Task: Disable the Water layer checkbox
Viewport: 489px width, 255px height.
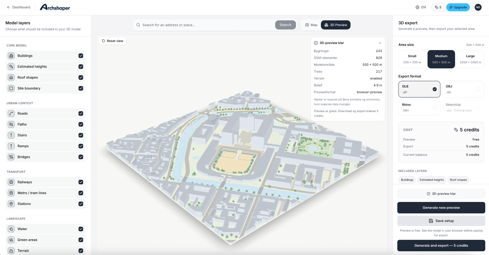Action: point(81,229)
